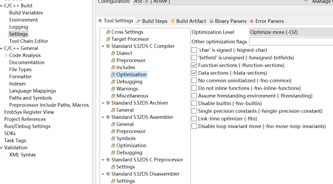
Task: Click the Binary Parsers tab icon
Action: [x=211, y=21]
